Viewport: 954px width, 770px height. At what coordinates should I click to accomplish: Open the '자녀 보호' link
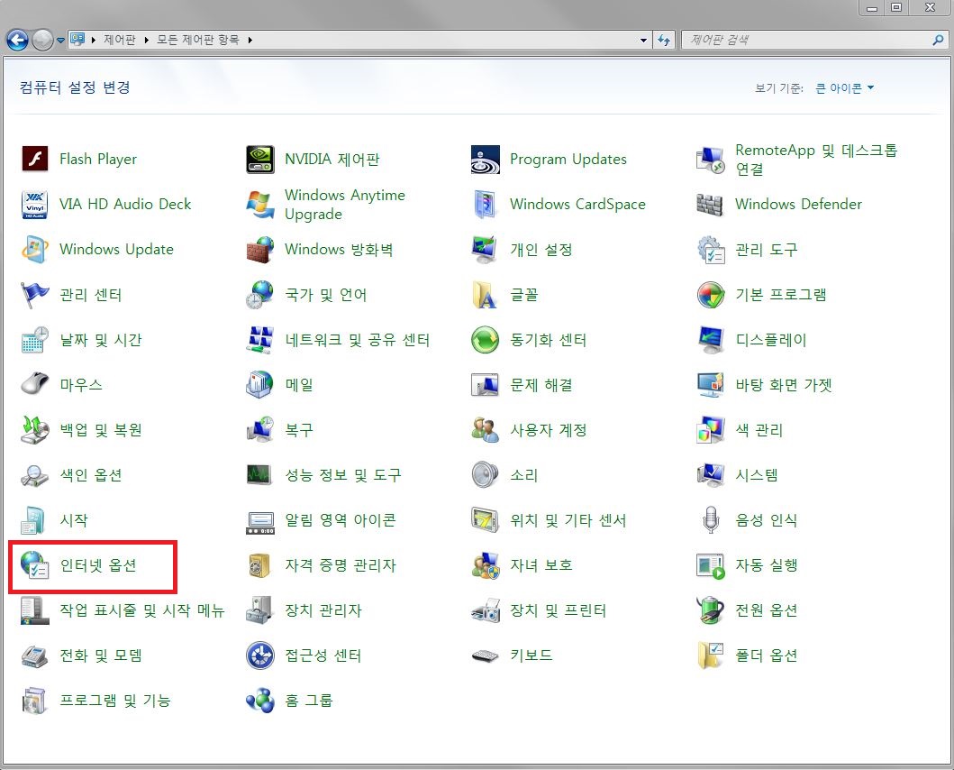tap(541, 565)
